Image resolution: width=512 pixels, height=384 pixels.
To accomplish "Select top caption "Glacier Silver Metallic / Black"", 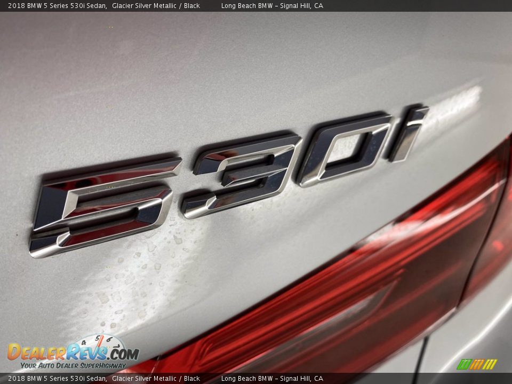I will [x=156, y=6].
